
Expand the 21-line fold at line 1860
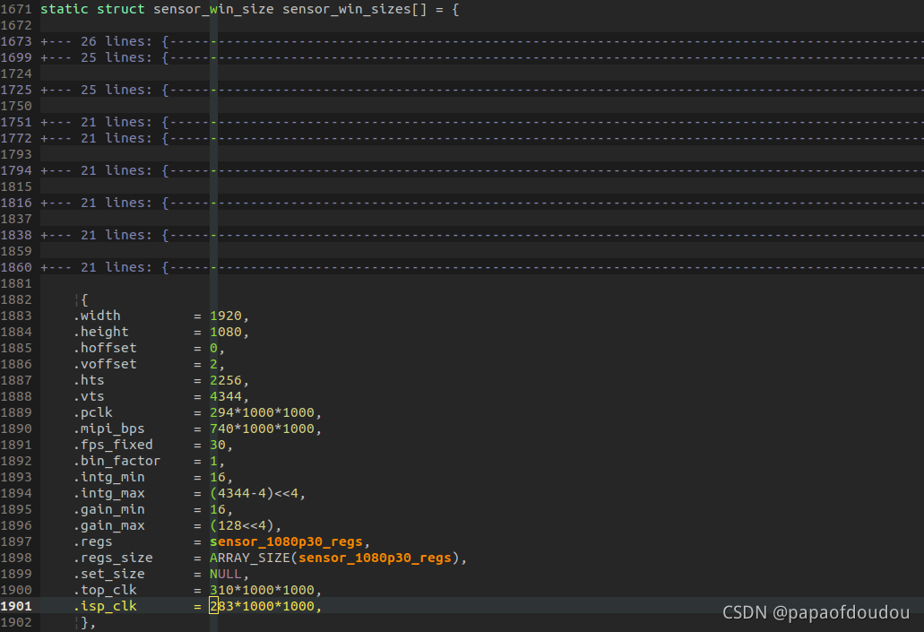[x=481, y=267]
